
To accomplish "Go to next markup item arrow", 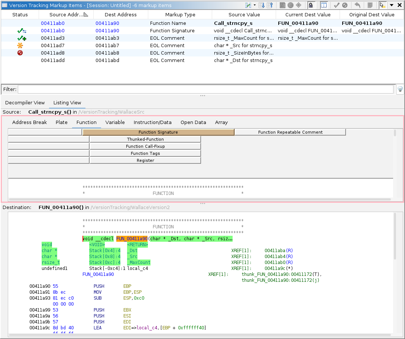I will [262, 5].
